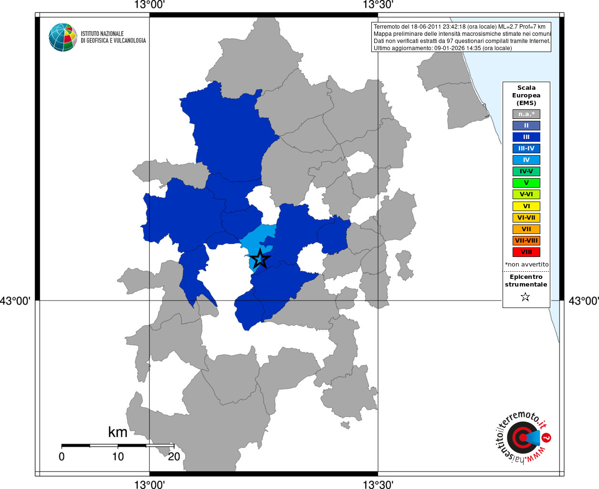Screen dimensions: 599x489
Task: Click the top 13°00' longitude label
Action: (149, 5)
